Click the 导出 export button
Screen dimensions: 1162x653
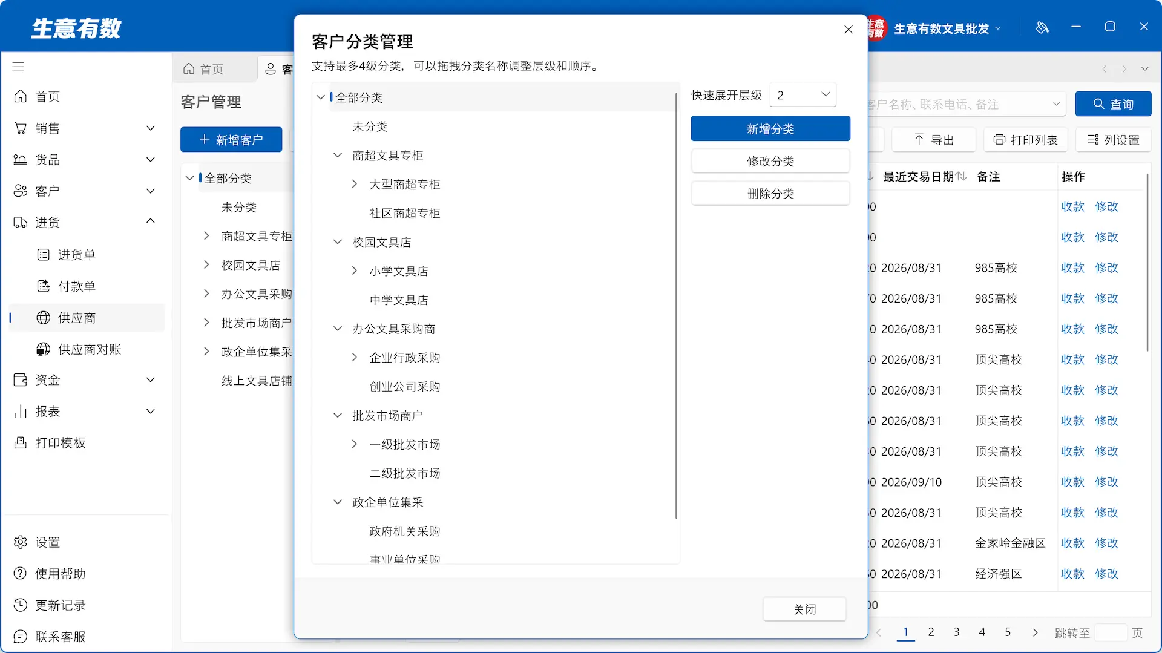click(934, 140)
